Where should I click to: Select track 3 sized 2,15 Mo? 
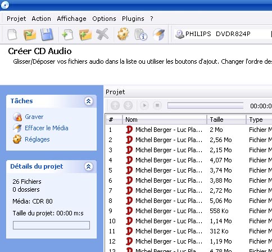[189, 150]
